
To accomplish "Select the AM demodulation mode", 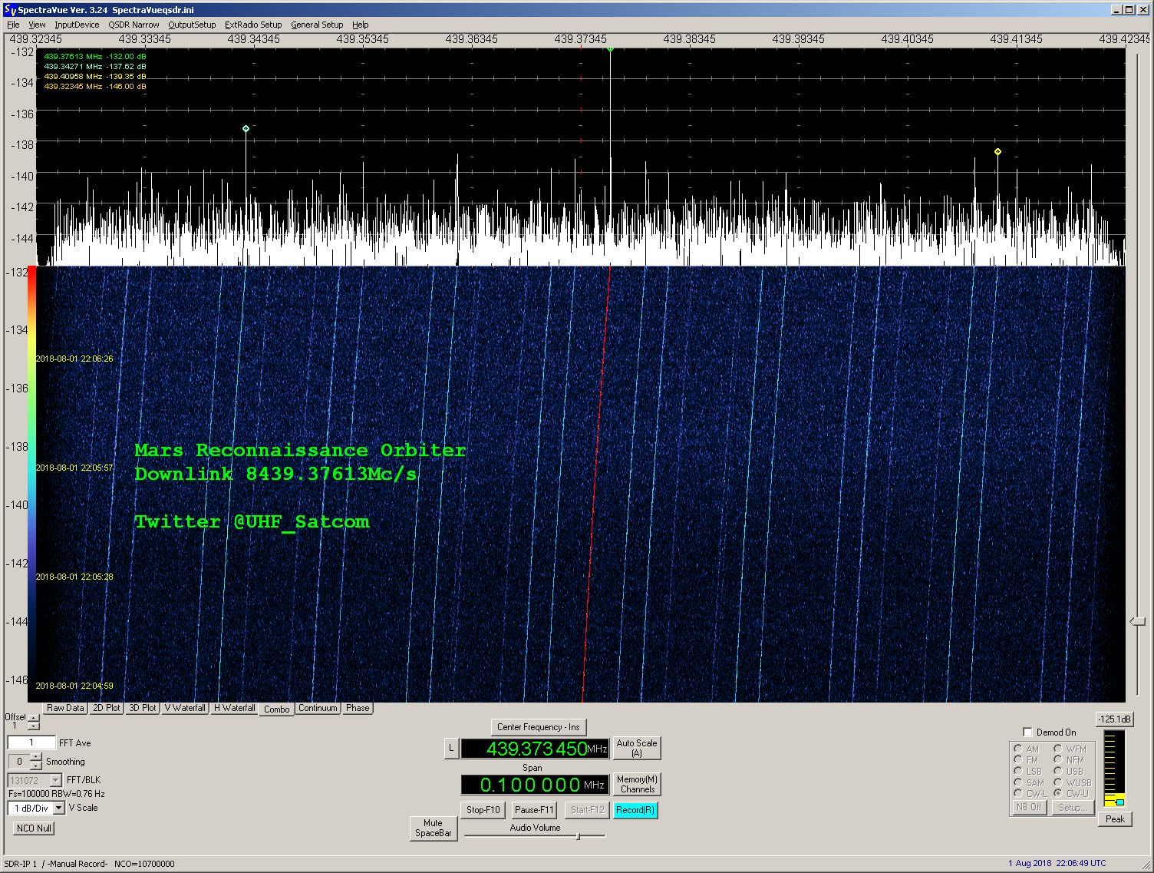I will click(1017, 749).
